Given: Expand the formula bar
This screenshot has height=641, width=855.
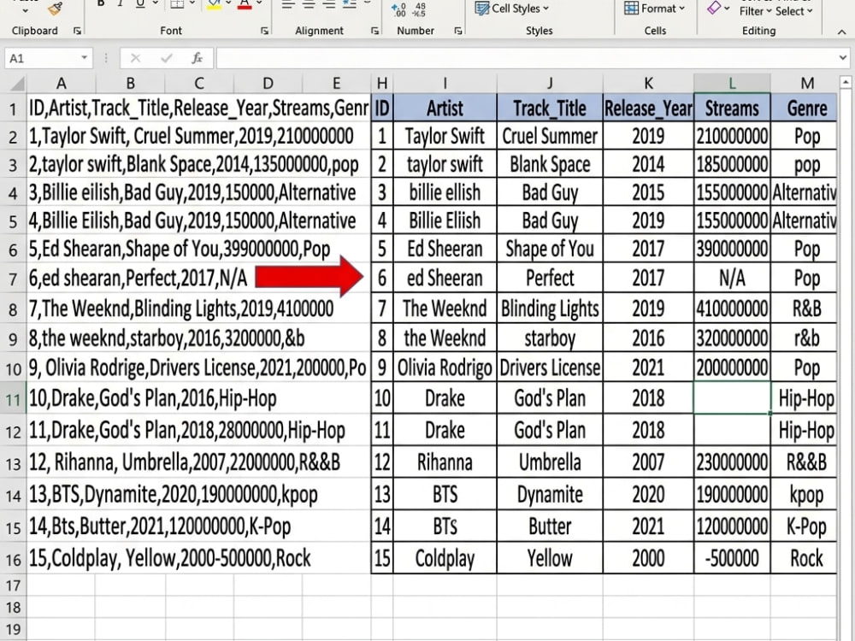Looking at the screenshot, I should point(843,58).
